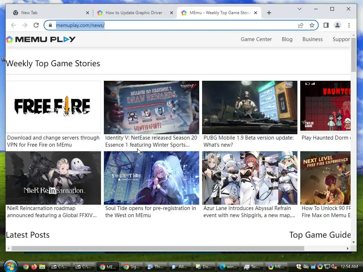This screenshot has width=363, height=272.
Task: Open the NieR Reincarnation thumbnail
Action: [x=53, y=178]
